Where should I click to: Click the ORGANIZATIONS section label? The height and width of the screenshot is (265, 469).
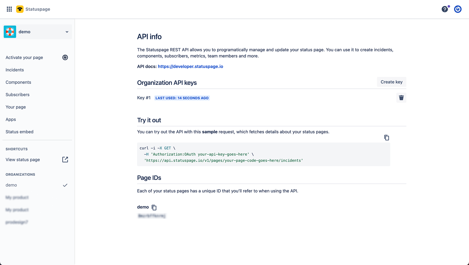[x=20, y=174]
